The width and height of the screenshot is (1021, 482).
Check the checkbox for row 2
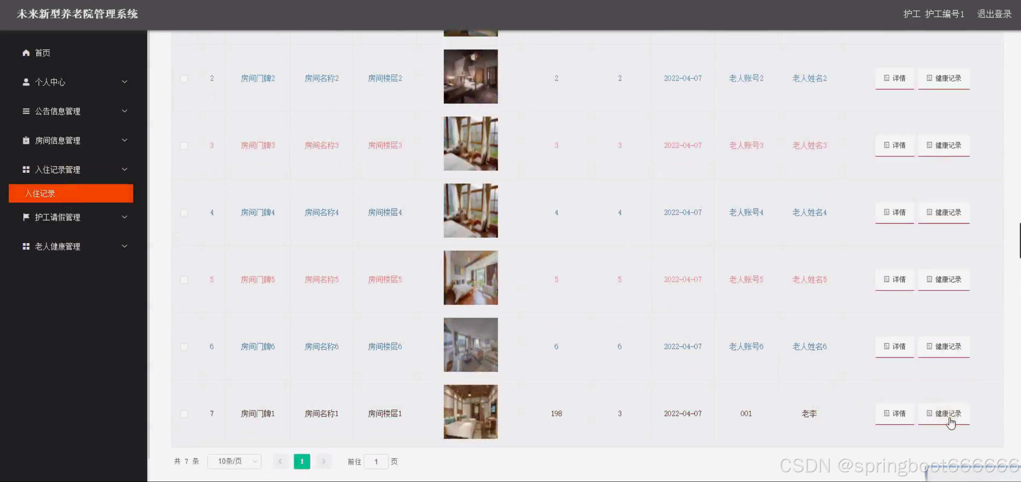point(184,78)
